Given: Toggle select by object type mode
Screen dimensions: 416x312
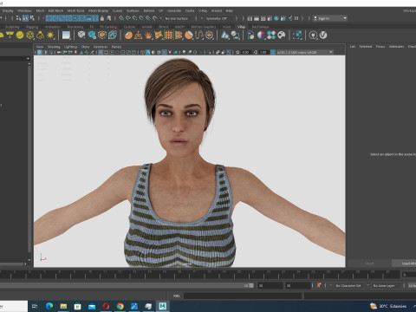Looking at the screenshot, I should coord(25,18).
